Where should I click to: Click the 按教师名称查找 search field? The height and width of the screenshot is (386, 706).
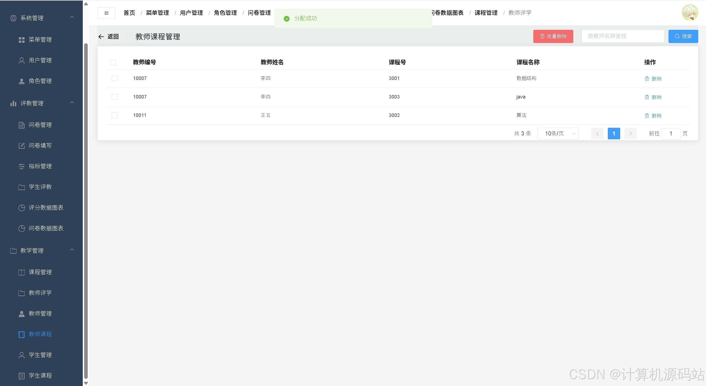point(622,36)
